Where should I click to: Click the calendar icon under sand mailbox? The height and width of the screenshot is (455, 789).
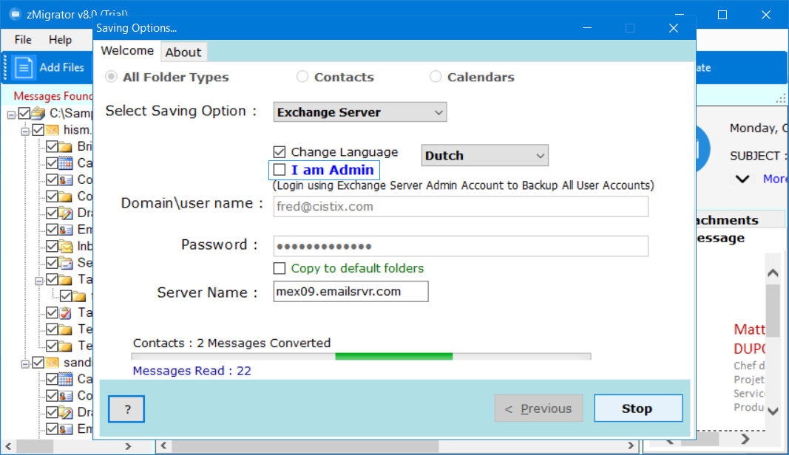pos(65,379)
